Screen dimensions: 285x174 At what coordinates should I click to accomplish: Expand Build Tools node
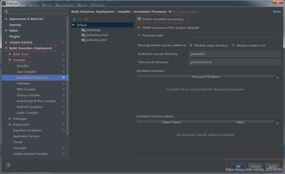click(x=10, y=54)
